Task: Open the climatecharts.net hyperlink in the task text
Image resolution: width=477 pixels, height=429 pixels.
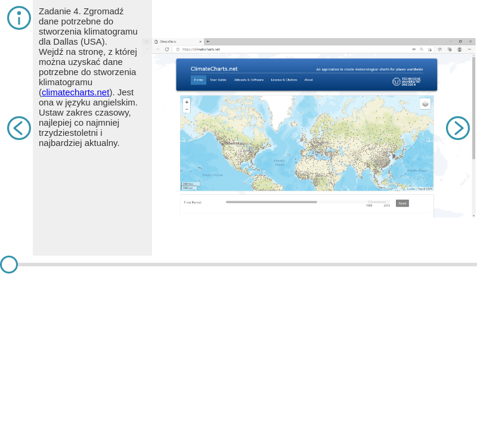Action: (76, 92)
